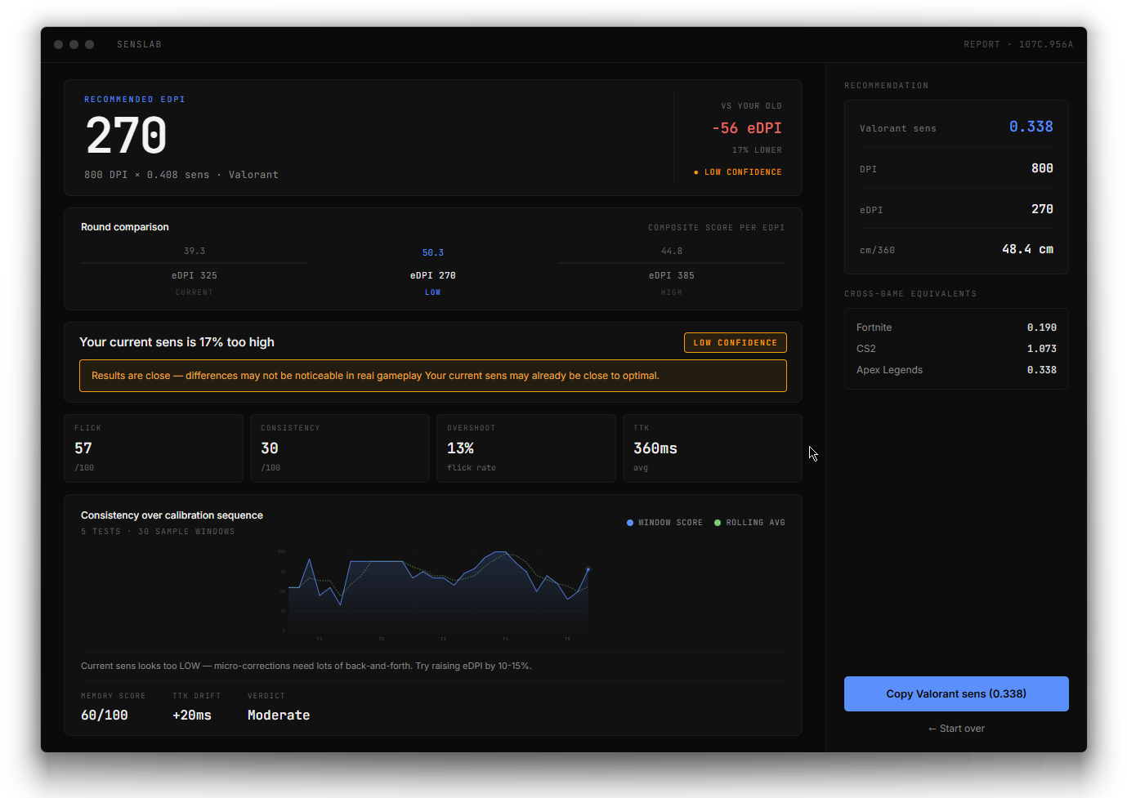This screenshot has width=1127, height=798.
Task: Select the eDPI 270 LOW round
Action: click(433, 271)
